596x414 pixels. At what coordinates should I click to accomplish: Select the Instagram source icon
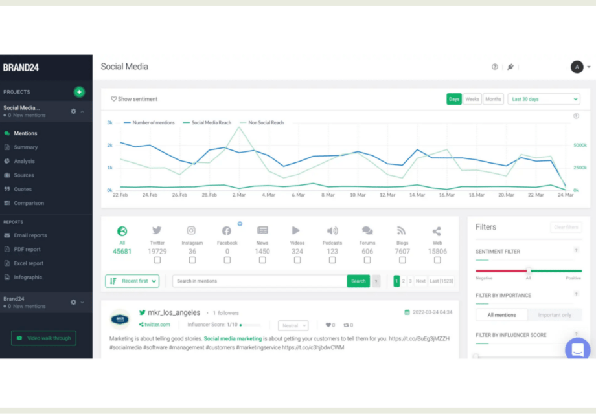[191, 230]
